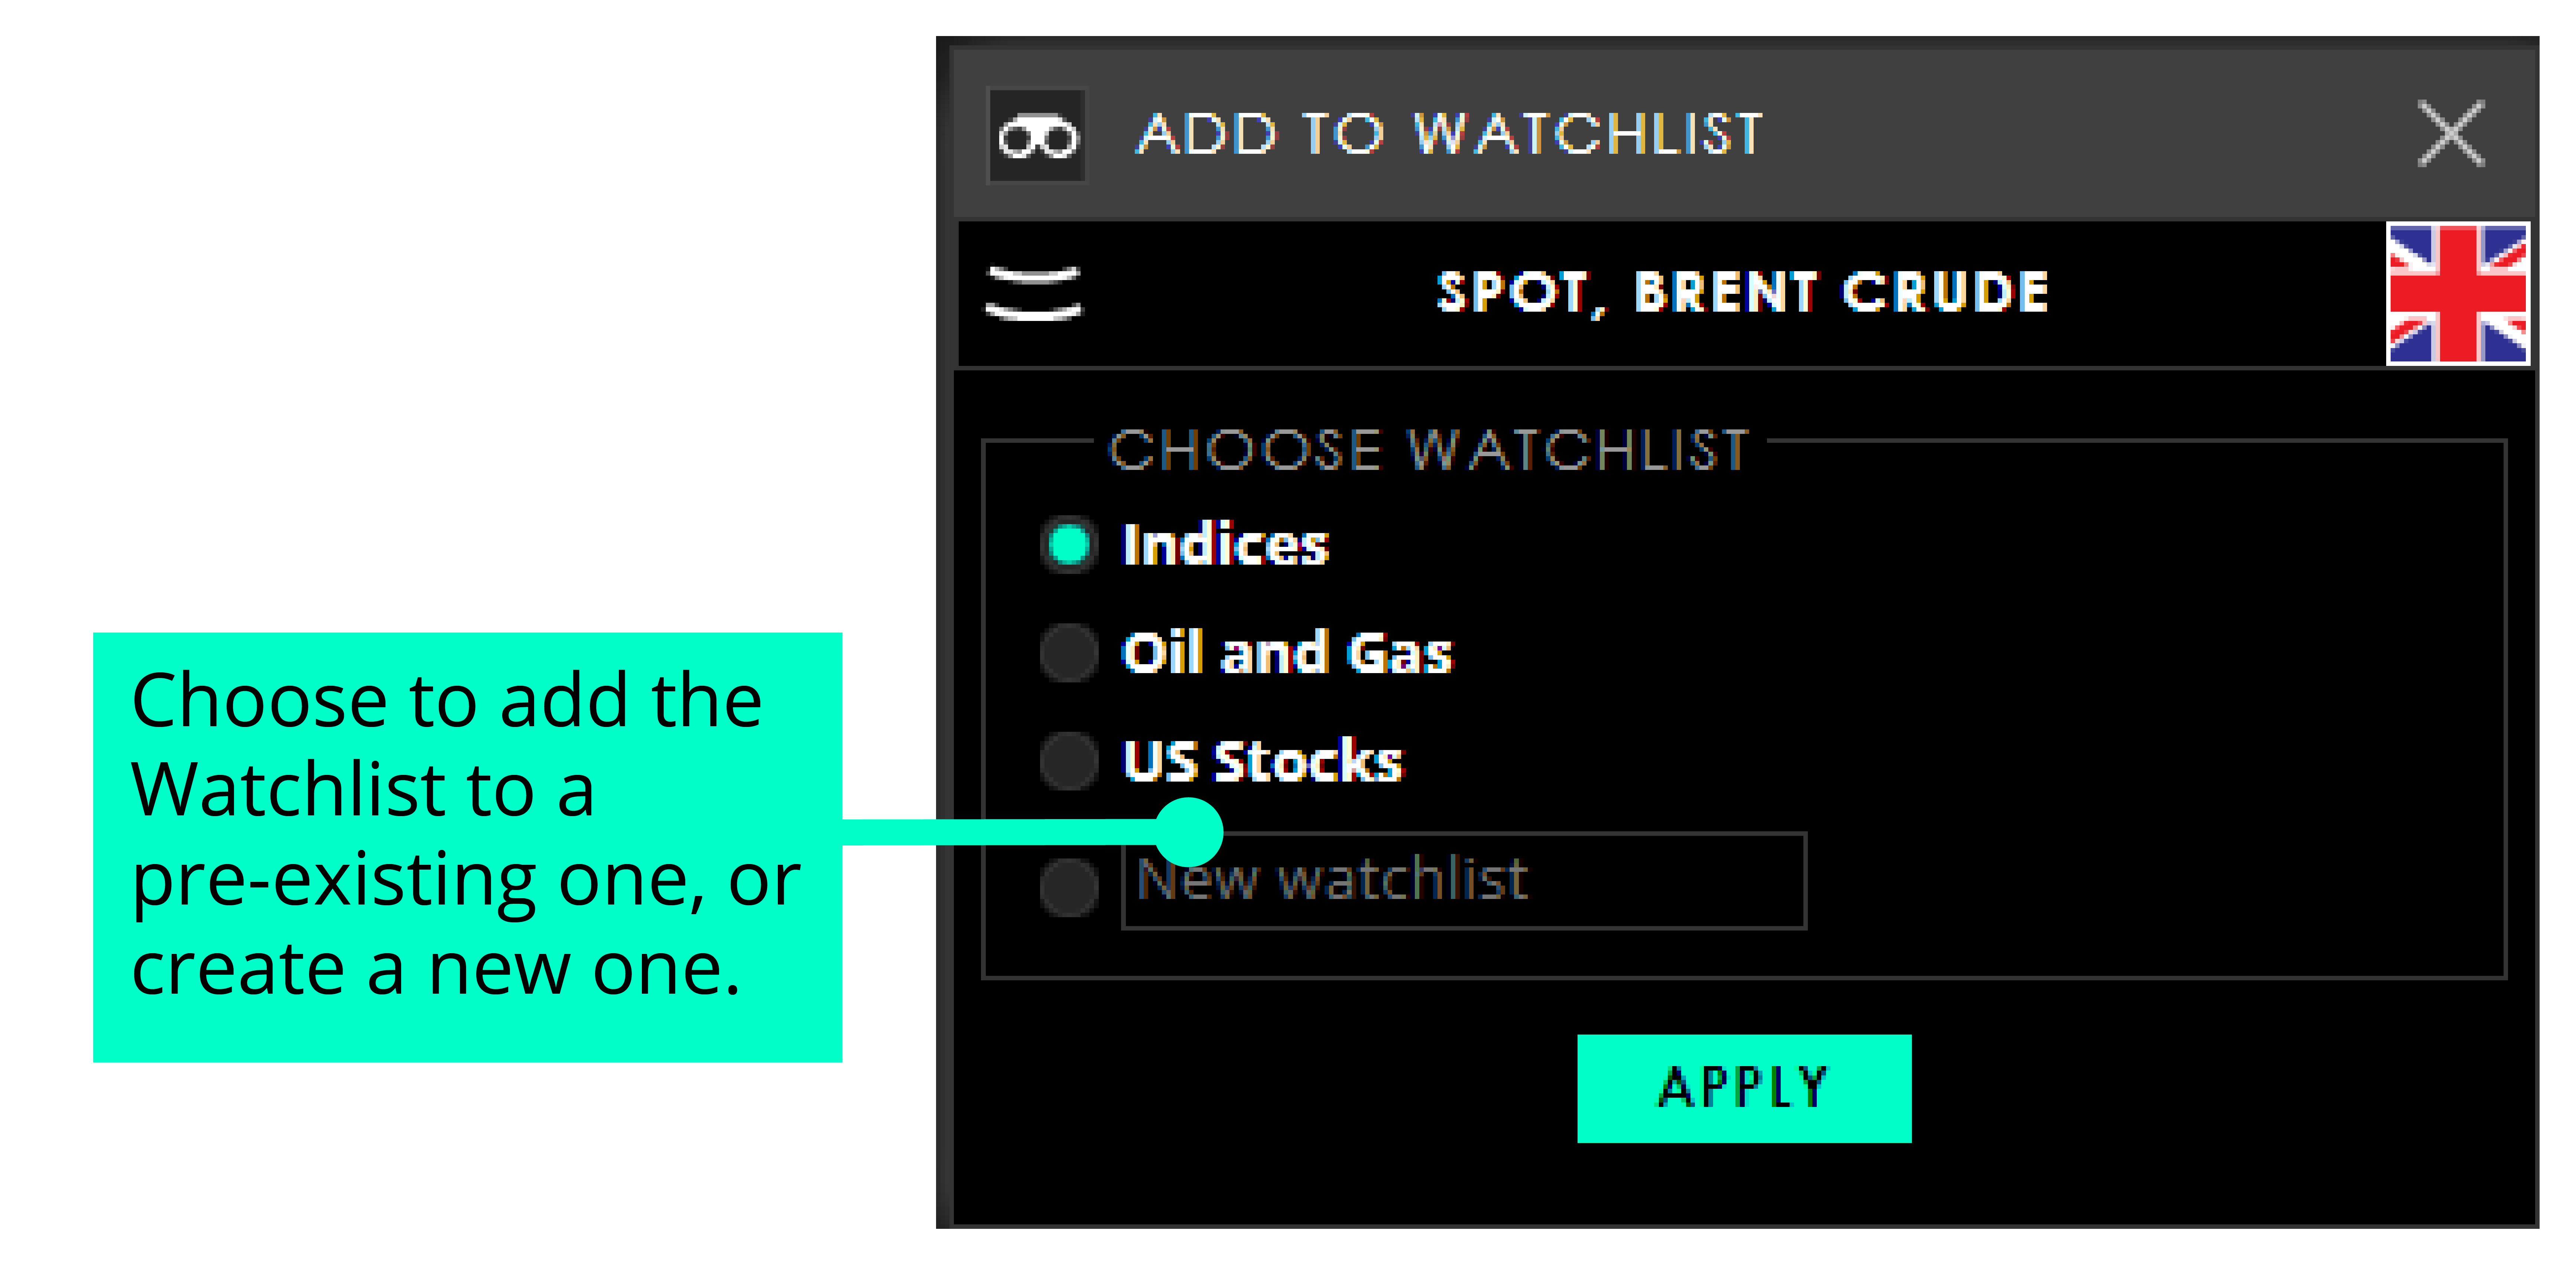Click the US Stocks watchlist label
The image size is (2576, 1276).
pyautogui.click(x=1262, y=761)
